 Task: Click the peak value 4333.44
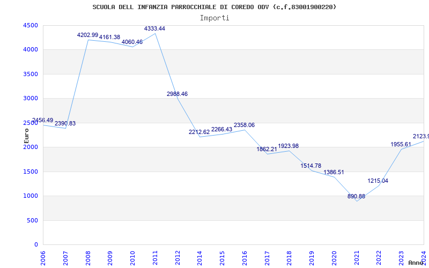tap(154, 29)
